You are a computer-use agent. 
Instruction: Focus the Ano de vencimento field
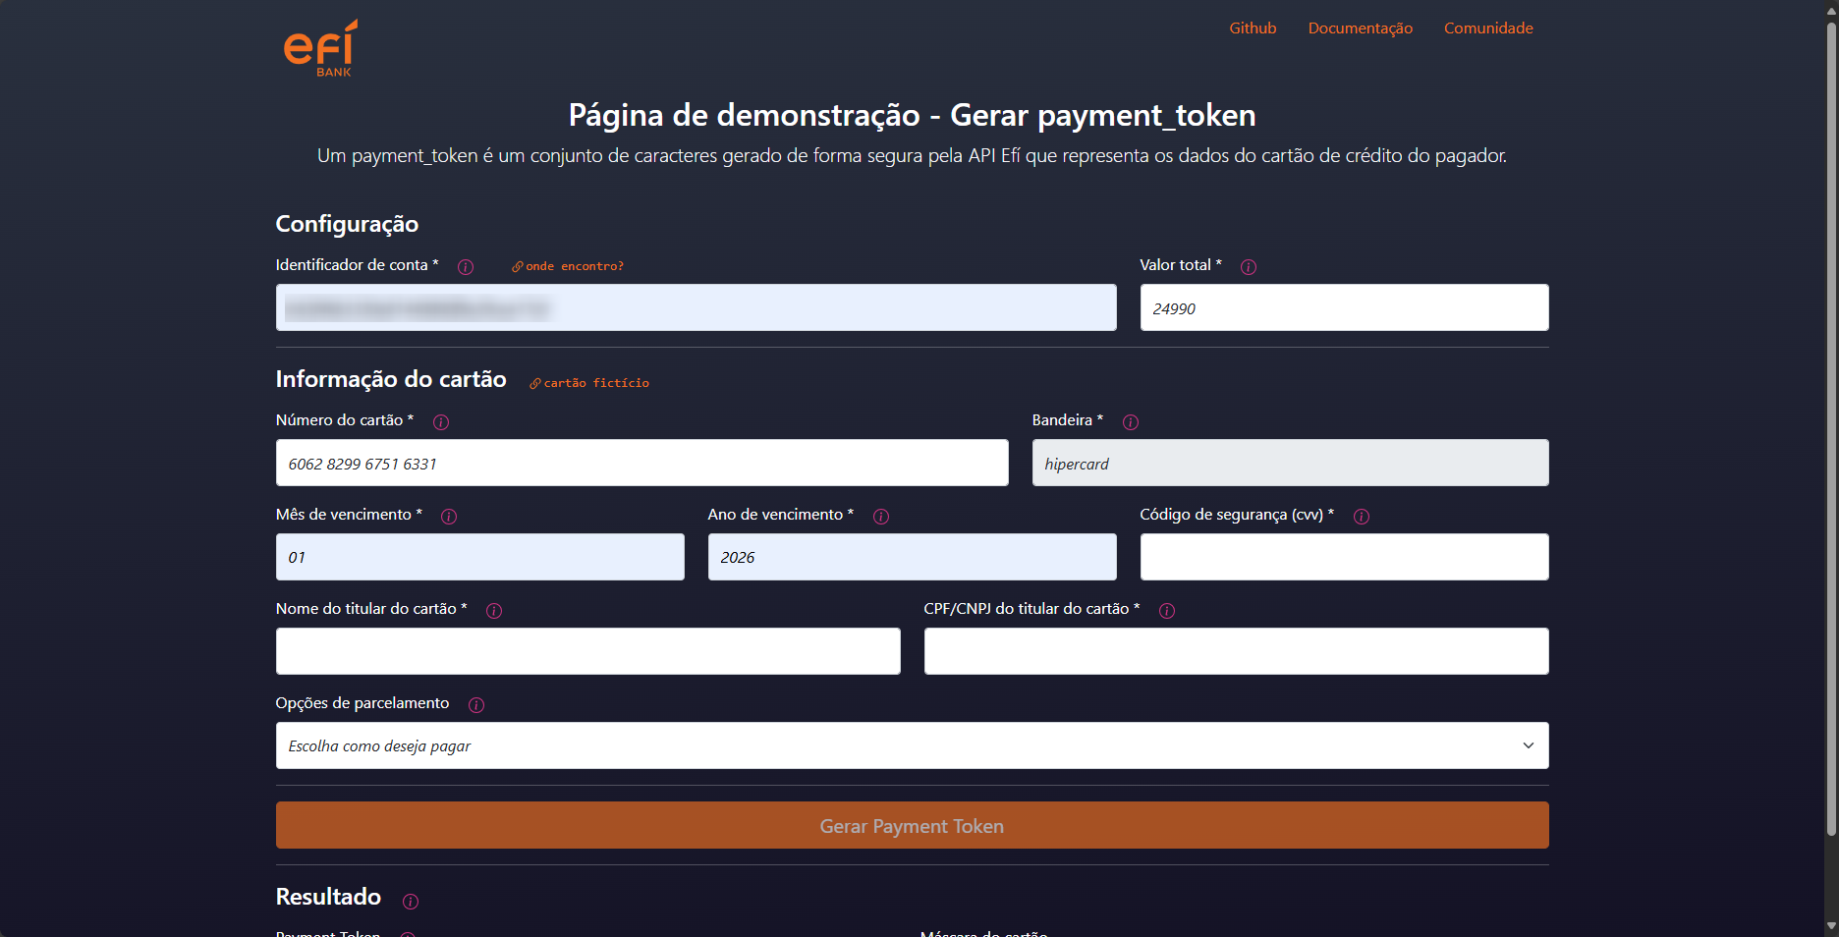912,557
